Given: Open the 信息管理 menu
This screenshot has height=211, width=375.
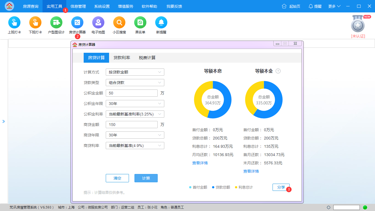Looking at the screenshot, I should 78,6.
